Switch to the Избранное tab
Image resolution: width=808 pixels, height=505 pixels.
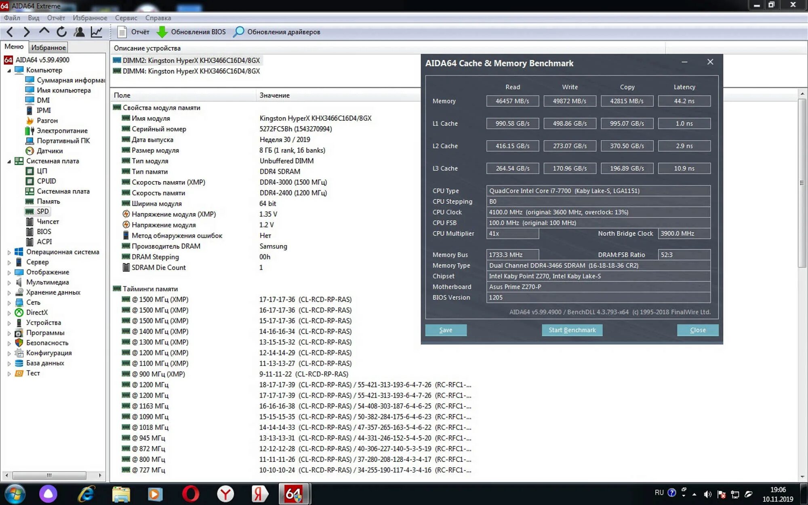[48, 47]
